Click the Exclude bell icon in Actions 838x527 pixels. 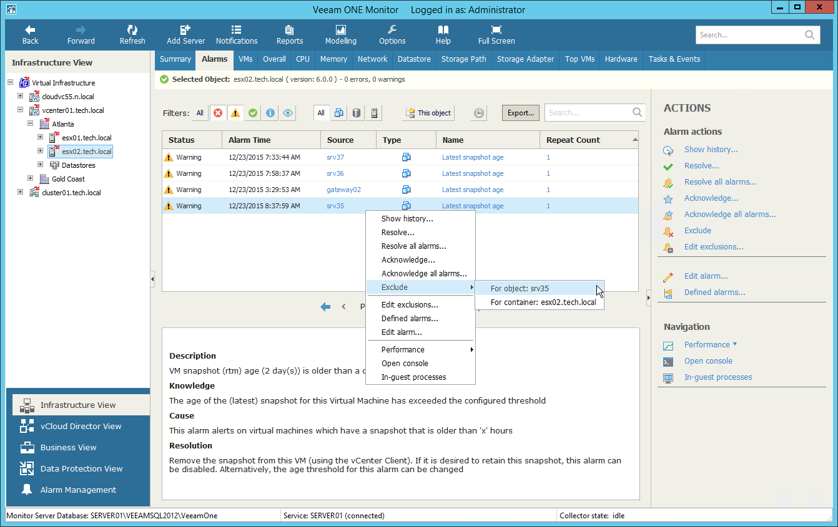[668, 231]
